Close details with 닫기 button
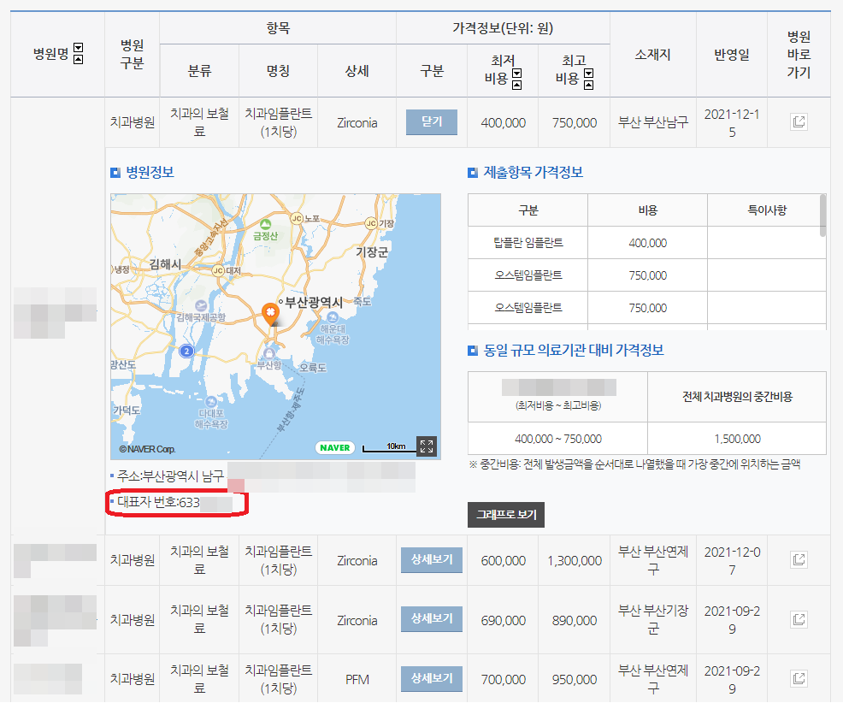Screen dimensions: 843x703 coord(432,122)
